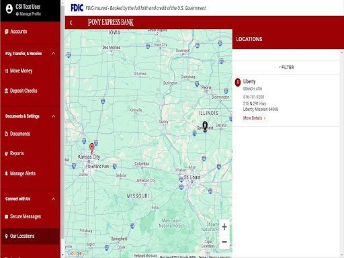Image resolution: width=344 pixels, height=258 pixels.
Task: Select the numbered Liberty location badge
Action: coord(238,82)
